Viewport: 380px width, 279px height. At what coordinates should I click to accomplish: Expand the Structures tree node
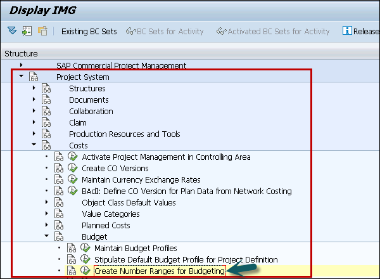[x=34, y=89]
